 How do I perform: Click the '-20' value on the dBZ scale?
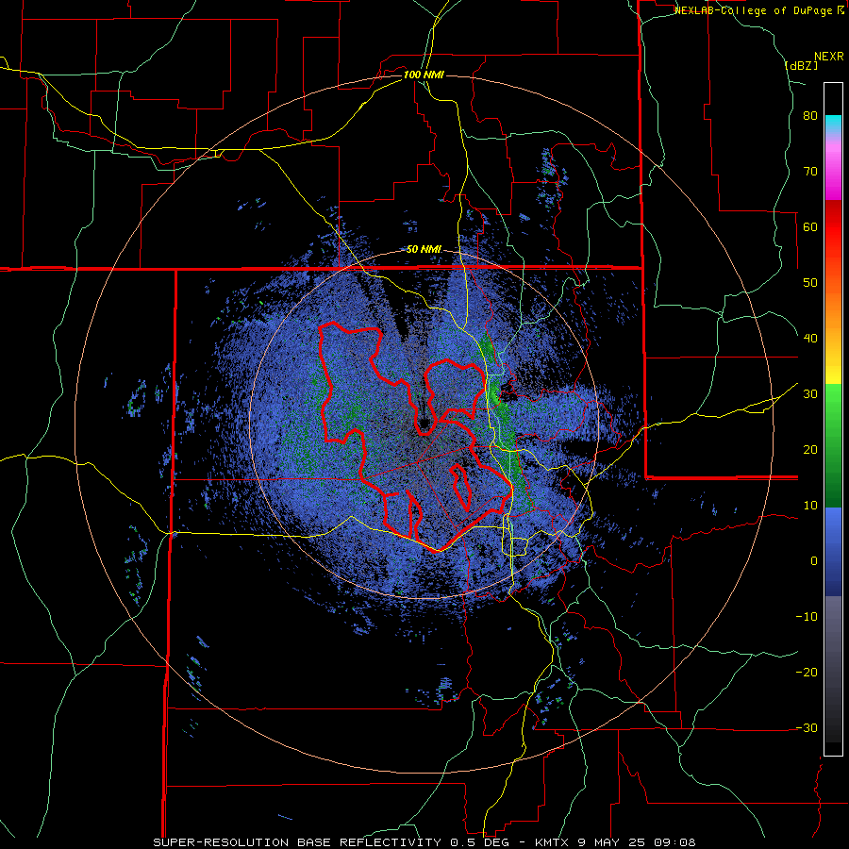[x=807, y=673]
